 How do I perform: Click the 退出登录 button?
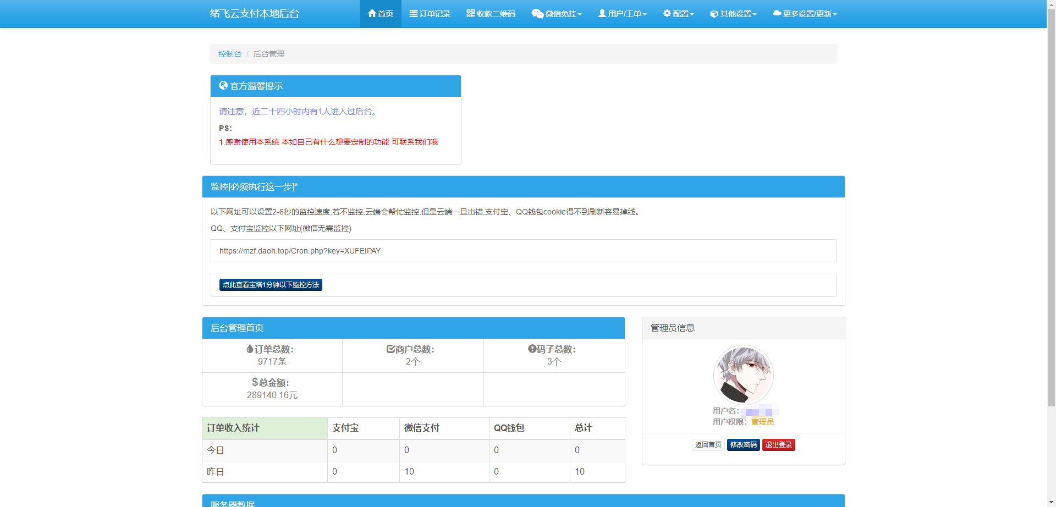coord(778,445)
